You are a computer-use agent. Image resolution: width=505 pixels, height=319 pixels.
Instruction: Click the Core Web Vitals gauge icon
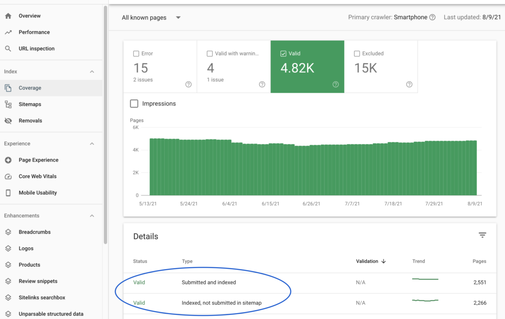pyautogui.click(x=8, y=176)
